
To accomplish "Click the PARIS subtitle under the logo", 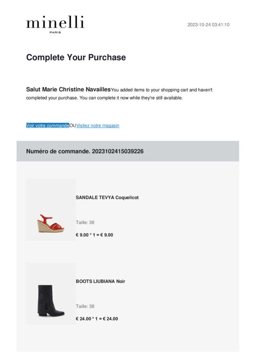I will pyautogui.click(x=55, y=33).
